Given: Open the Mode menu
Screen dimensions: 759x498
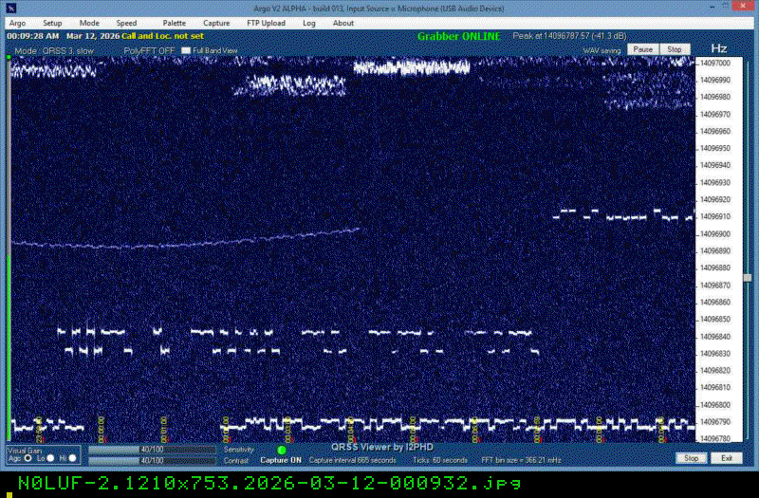Looking at the screenshot, I should pyautogui.click(x=89, y=23).
